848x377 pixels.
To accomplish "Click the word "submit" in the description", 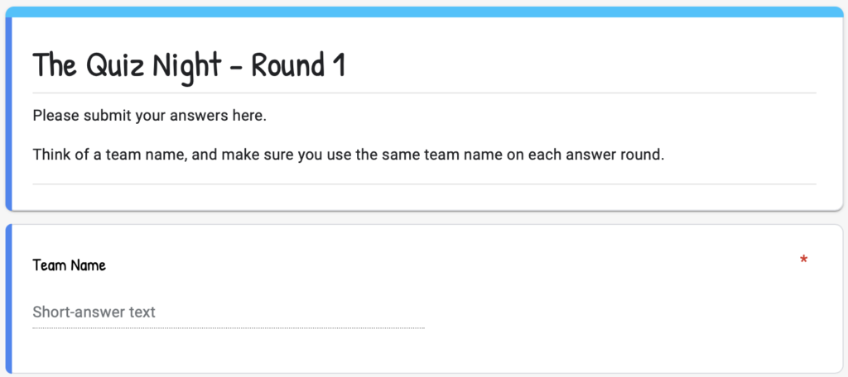I will click(102, 116).
